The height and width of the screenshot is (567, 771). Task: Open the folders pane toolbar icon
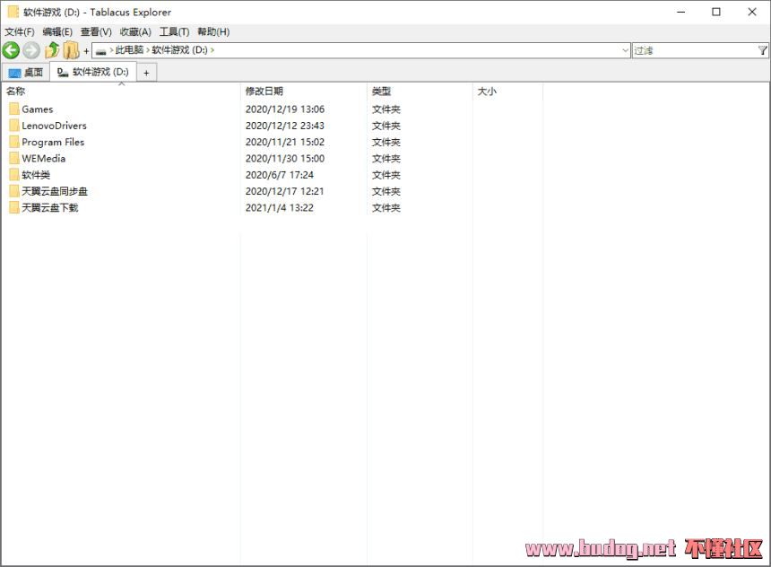(72, 50)
